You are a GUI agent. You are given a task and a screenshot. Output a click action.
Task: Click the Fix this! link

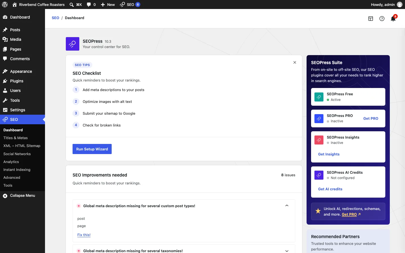click(x=84, y=235)
